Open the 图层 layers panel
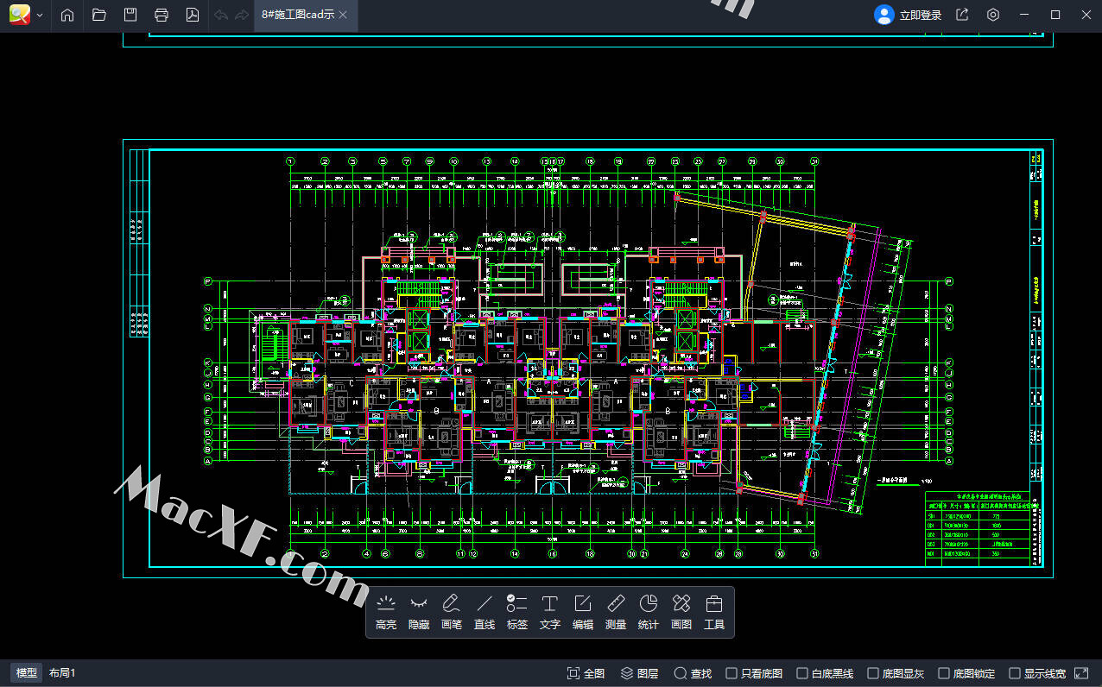1102x687 pixels. pos(639,673)
